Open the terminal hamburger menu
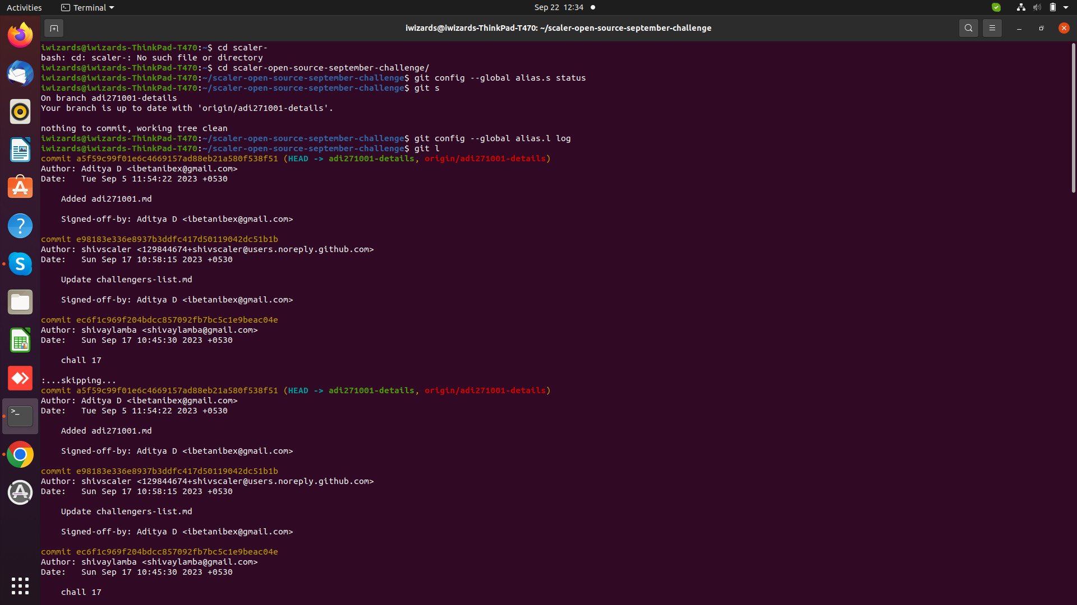1077x605 pixels. coord(992,27)
